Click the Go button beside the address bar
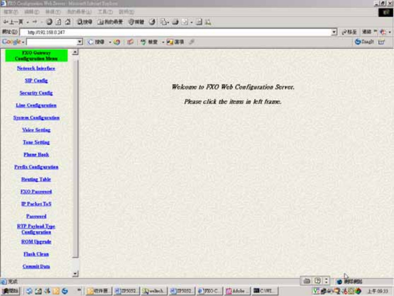Screen dimensions: 394x296 click(349, 32)
